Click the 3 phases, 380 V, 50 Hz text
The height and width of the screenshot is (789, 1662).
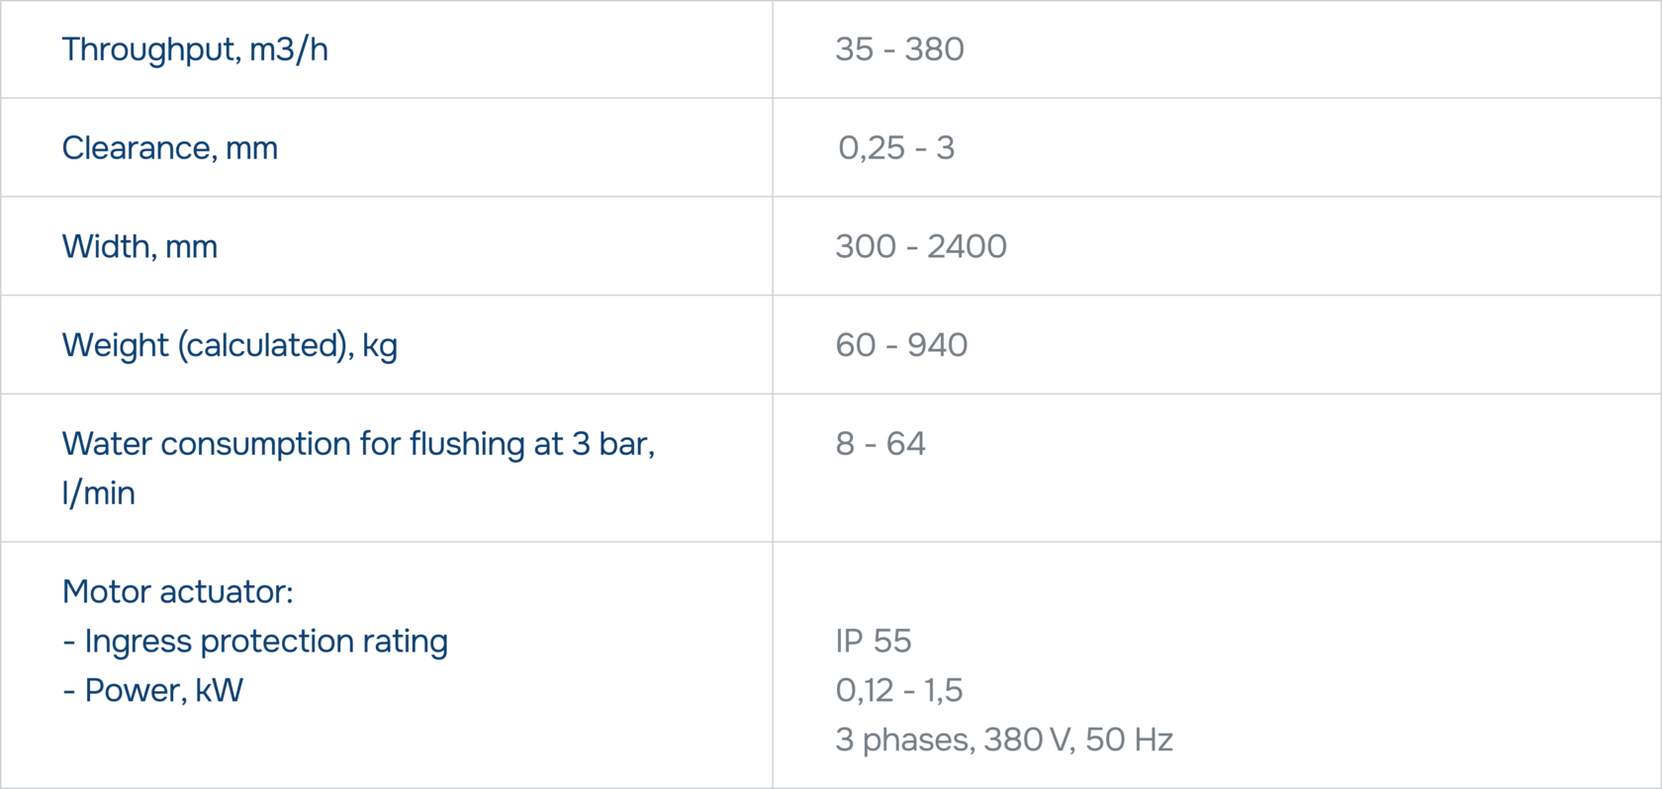1004,741
